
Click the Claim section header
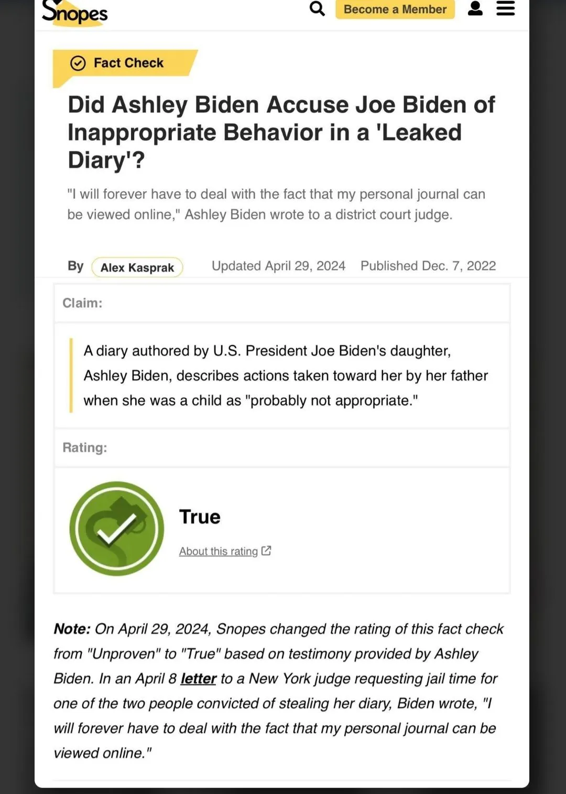[82, 303]
